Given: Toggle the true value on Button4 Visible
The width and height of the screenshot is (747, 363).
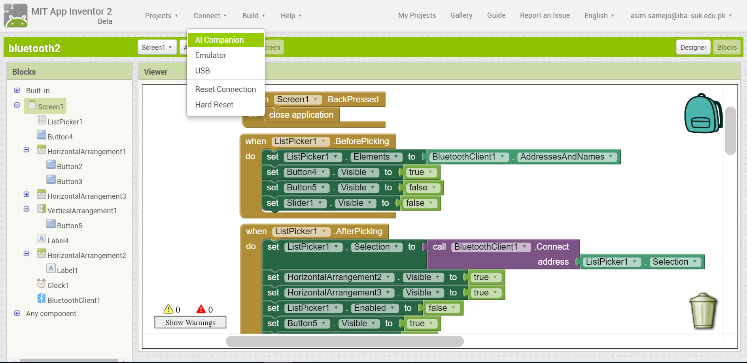Looking at the screenshot, I should tap(421, 172).
